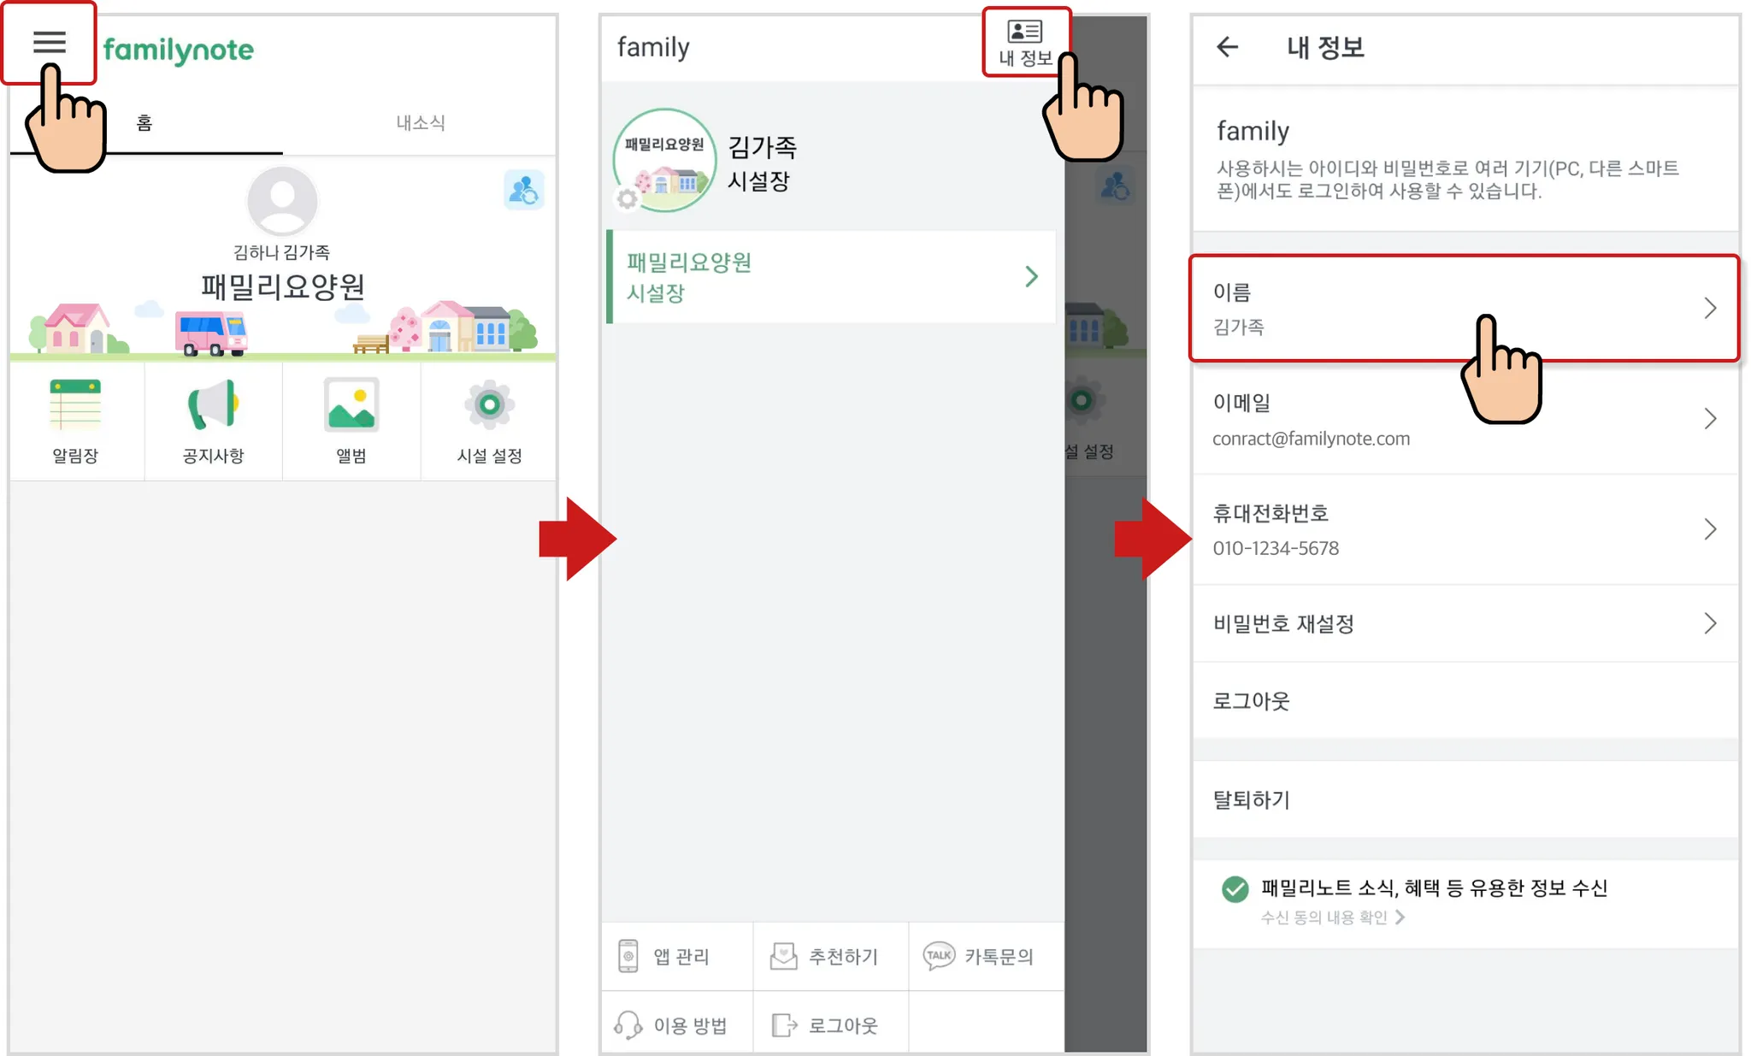The width and height of the screenshot is (1751, 1056).
Task: Open the 앨범 photo icon
Action: point(351,404)
